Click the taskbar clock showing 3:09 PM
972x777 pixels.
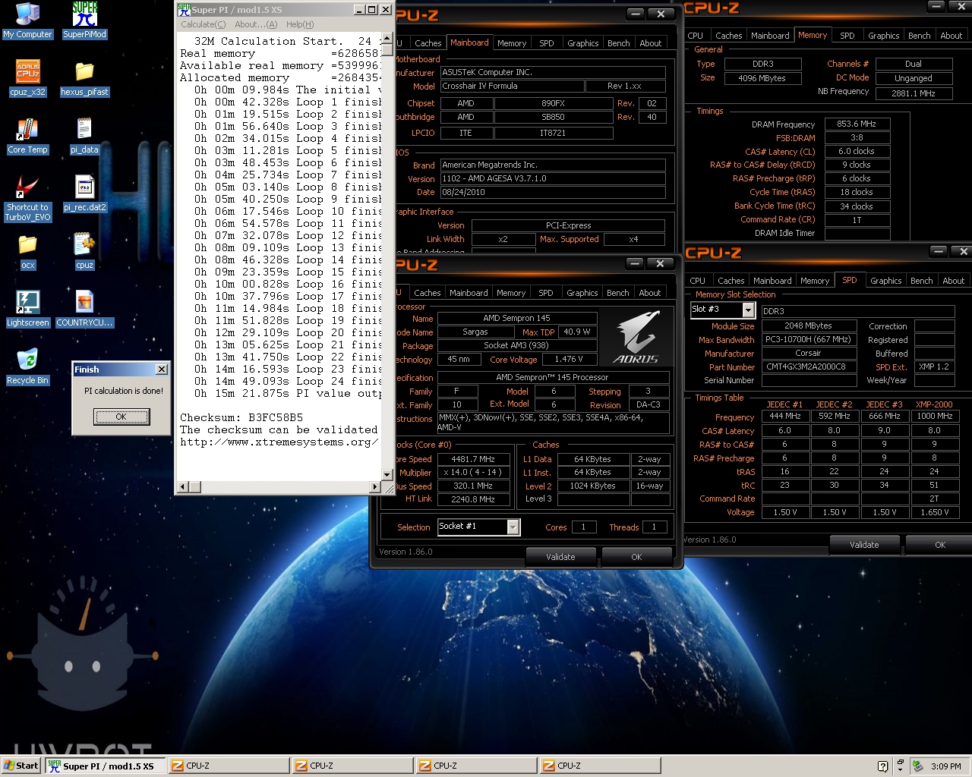point(945,766)
